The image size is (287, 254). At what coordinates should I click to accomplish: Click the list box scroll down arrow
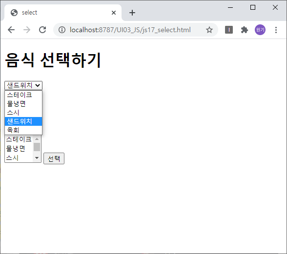[x=37, y=158]
